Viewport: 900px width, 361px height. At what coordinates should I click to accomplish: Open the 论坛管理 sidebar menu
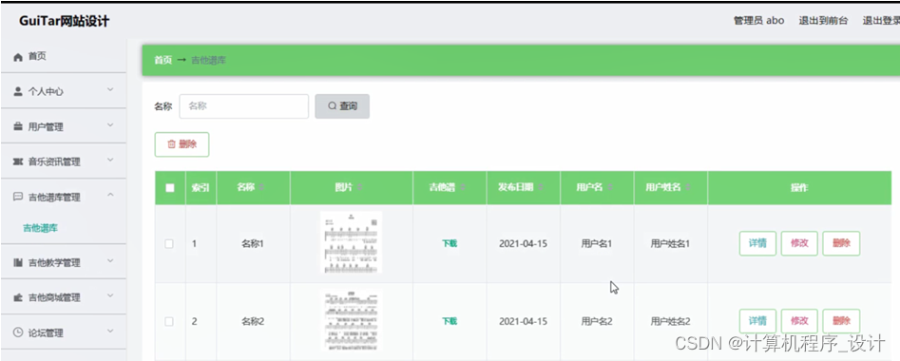pos(63,332)
